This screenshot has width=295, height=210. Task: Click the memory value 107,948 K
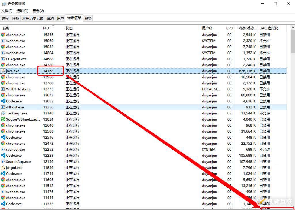[247, 161]
